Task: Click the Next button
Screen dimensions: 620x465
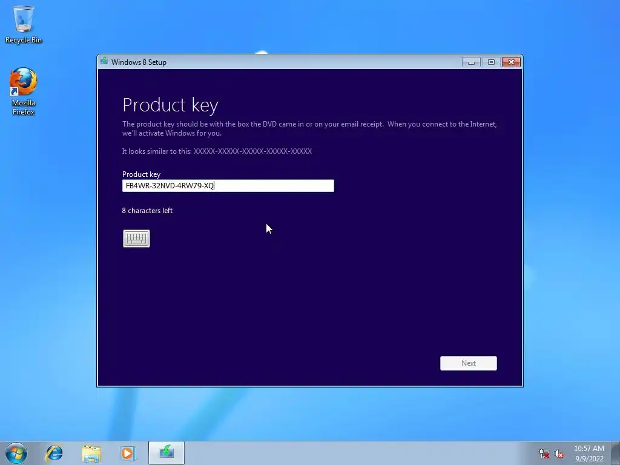Action: pos(469,363)
